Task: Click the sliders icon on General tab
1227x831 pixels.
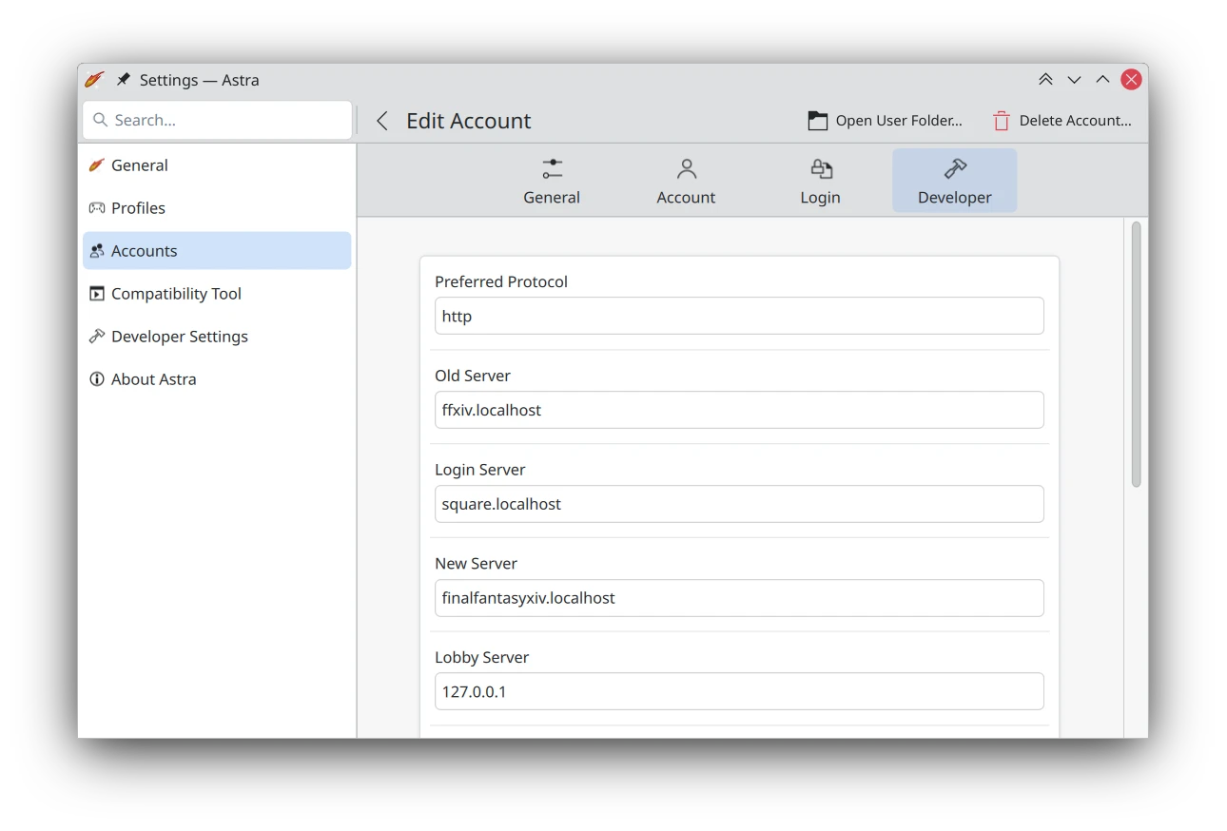Action: pos(552,169)
